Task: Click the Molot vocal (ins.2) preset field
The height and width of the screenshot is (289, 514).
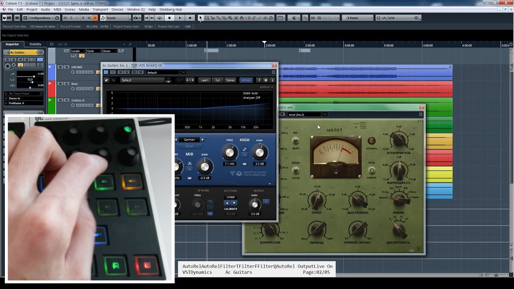Action: [304, 114]
